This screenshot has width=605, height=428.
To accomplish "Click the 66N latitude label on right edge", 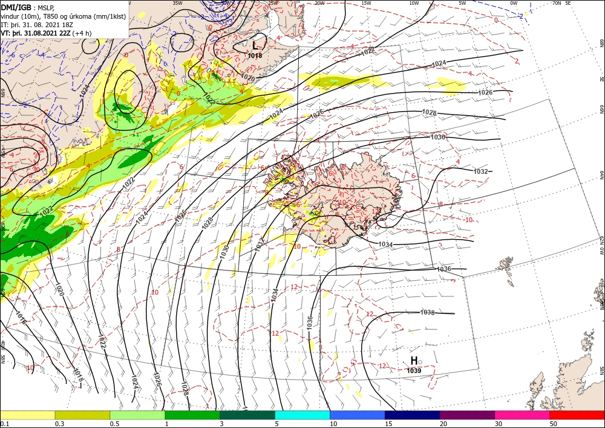I will click(x=601, y=110).
